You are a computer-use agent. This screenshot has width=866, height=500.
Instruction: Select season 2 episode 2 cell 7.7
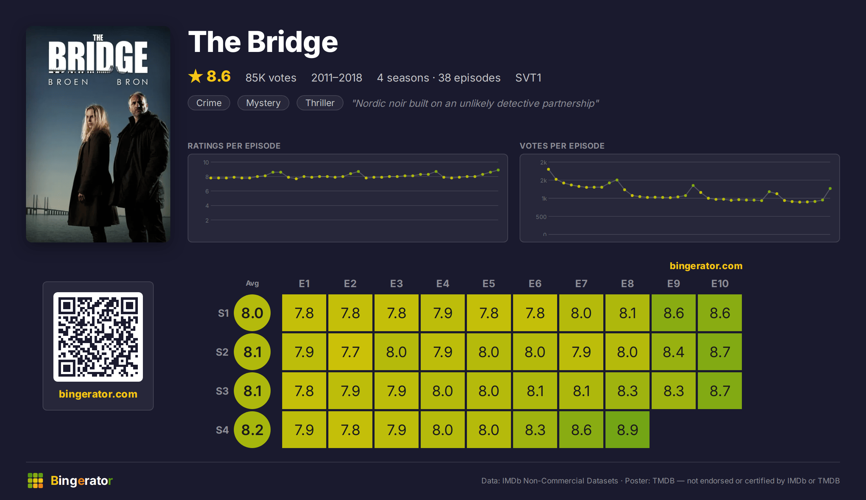pos(350,352)
